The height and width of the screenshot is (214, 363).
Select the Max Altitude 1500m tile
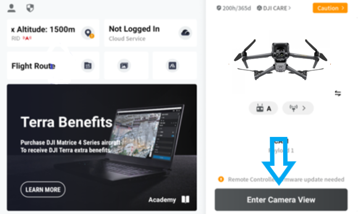pyautogui.click(x=53, y=33)
